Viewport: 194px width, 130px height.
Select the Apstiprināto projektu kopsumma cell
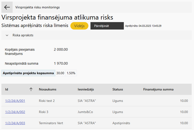tap(28, 73)
